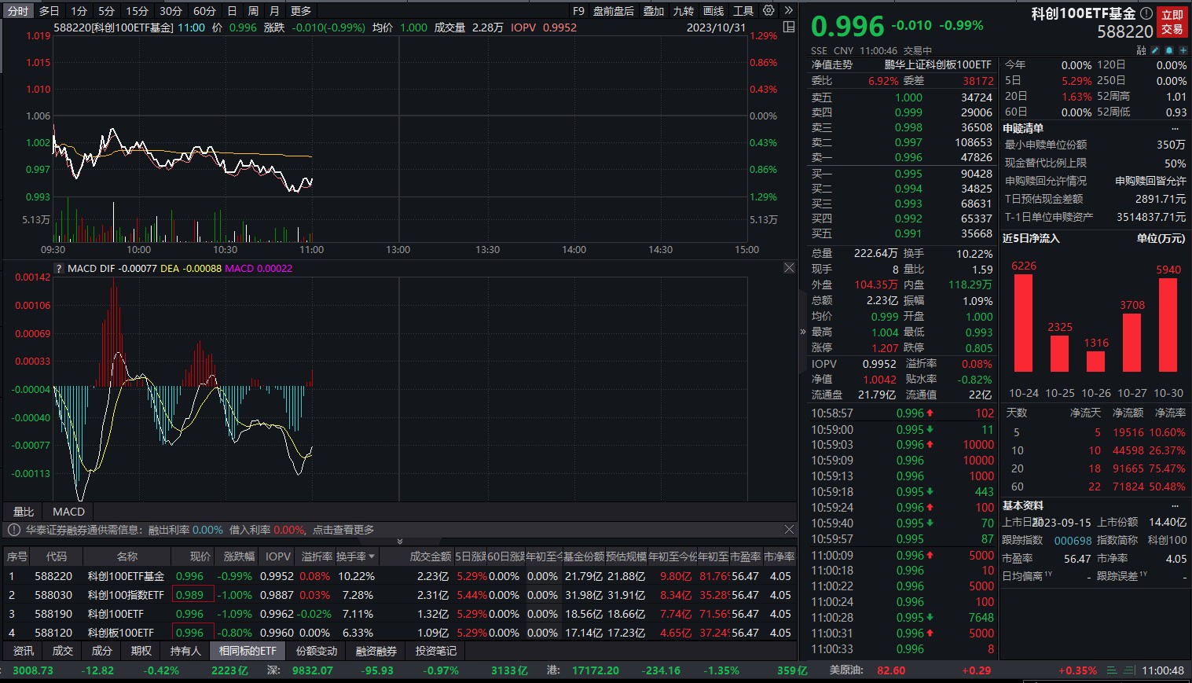The height and width of the screenshot is (683, 1192).
Task: Switch to 多日 multi-day tab
Action: click(50, 10)
